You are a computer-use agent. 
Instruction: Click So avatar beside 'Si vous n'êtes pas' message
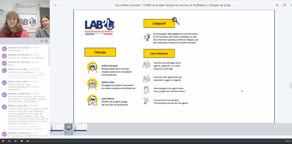(4, 107)
